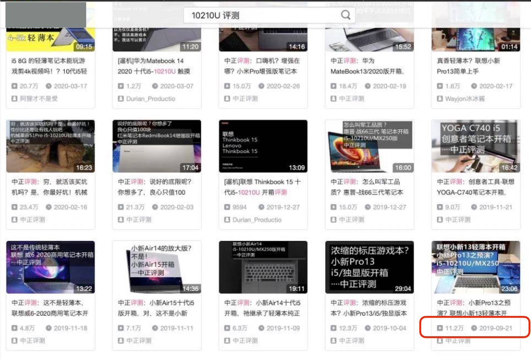The width and height of the screenshot is (531, 359).
Task: Open title "口嗨机？增强在哪？小米Pro增强版"
Action: tap(262, 66)
